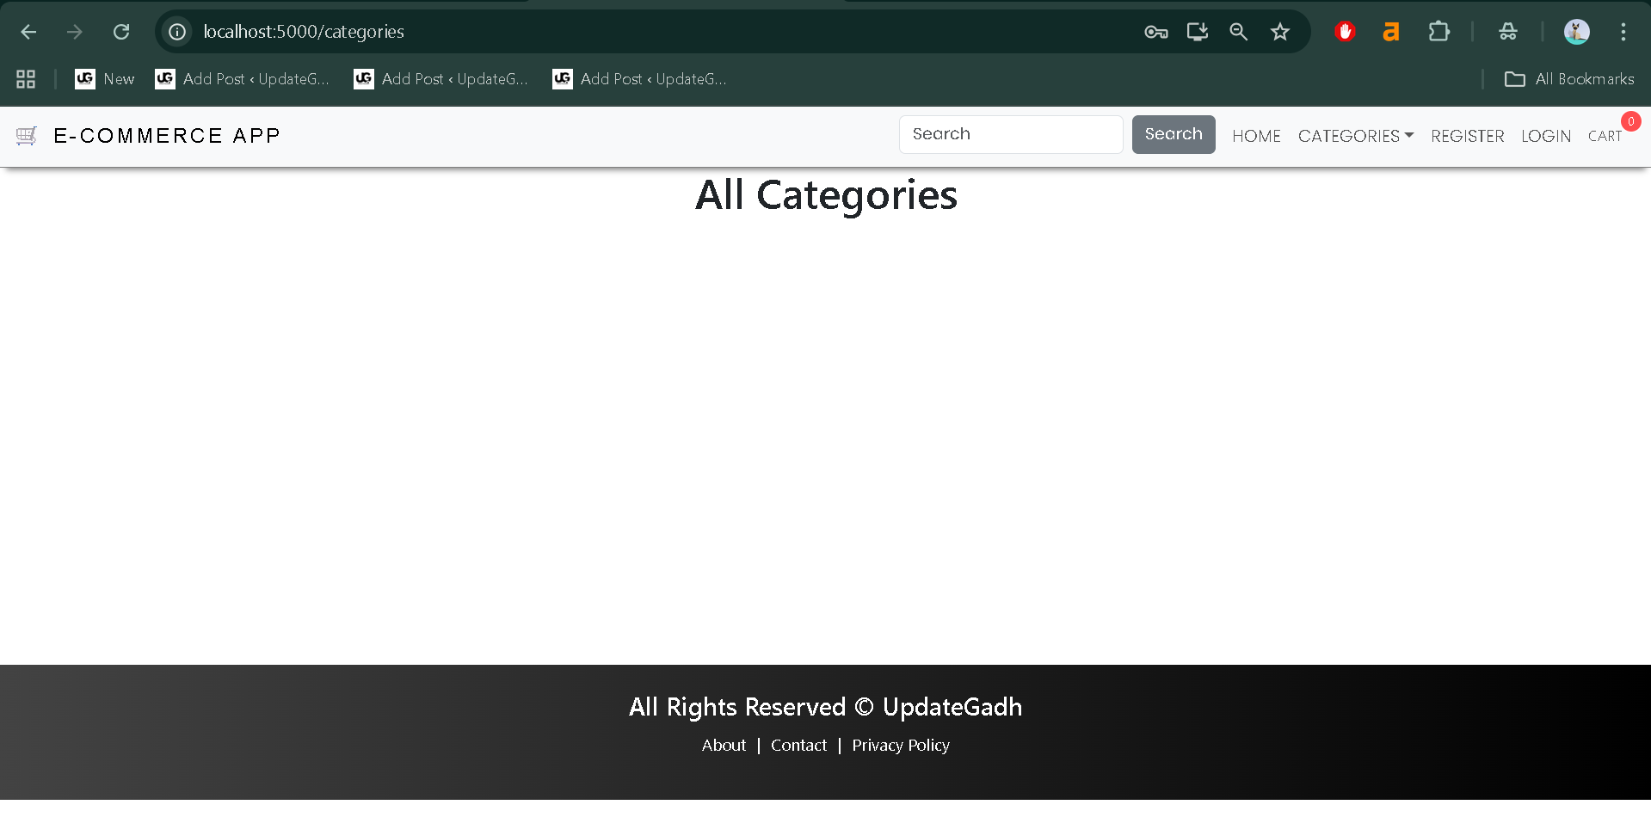This screenshot has height=817, width=1651.
Task: Click the site information icon in address bar
Action: pos(176,32)
